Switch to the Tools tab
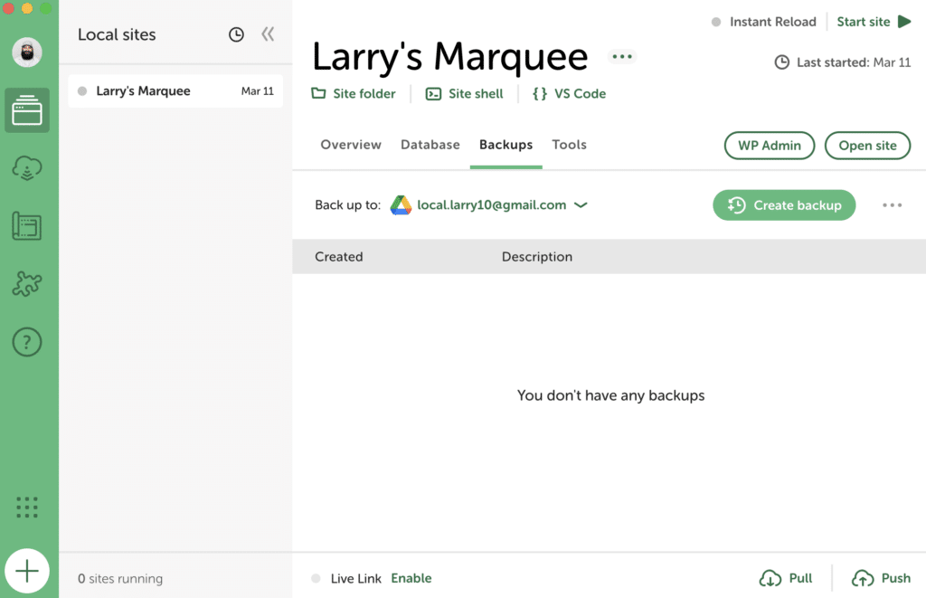The image size is (926, 598). (x=569, y=145)
